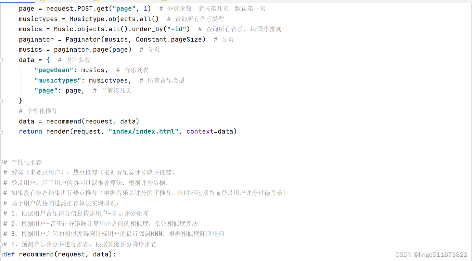Screen dimensions: 472x261
Task: Click the indented '# 个性化推荐' comment above 'data = recommend'
Action: point(38,111)
